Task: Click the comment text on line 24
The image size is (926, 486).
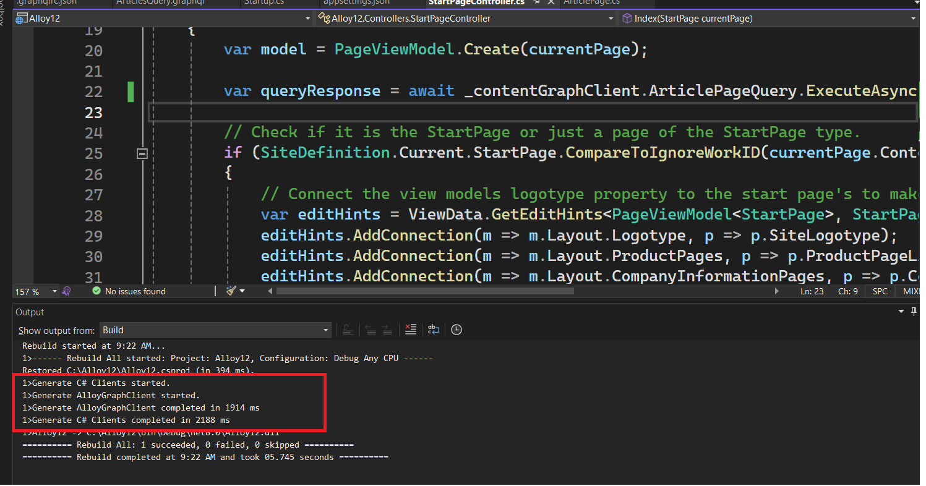Action: (542, 132)
